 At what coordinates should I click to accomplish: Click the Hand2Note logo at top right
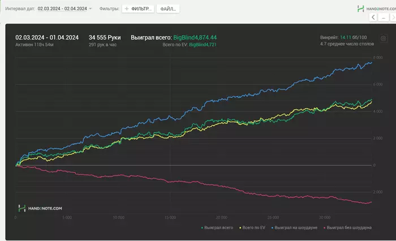pos(377,8)
